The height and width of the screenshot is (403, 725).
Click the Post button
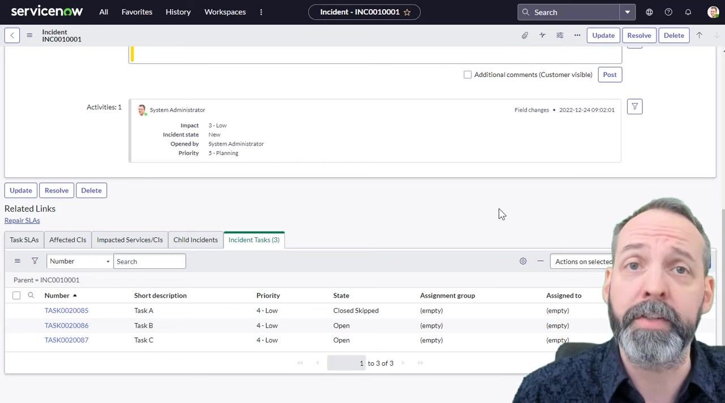click(609, 75)
